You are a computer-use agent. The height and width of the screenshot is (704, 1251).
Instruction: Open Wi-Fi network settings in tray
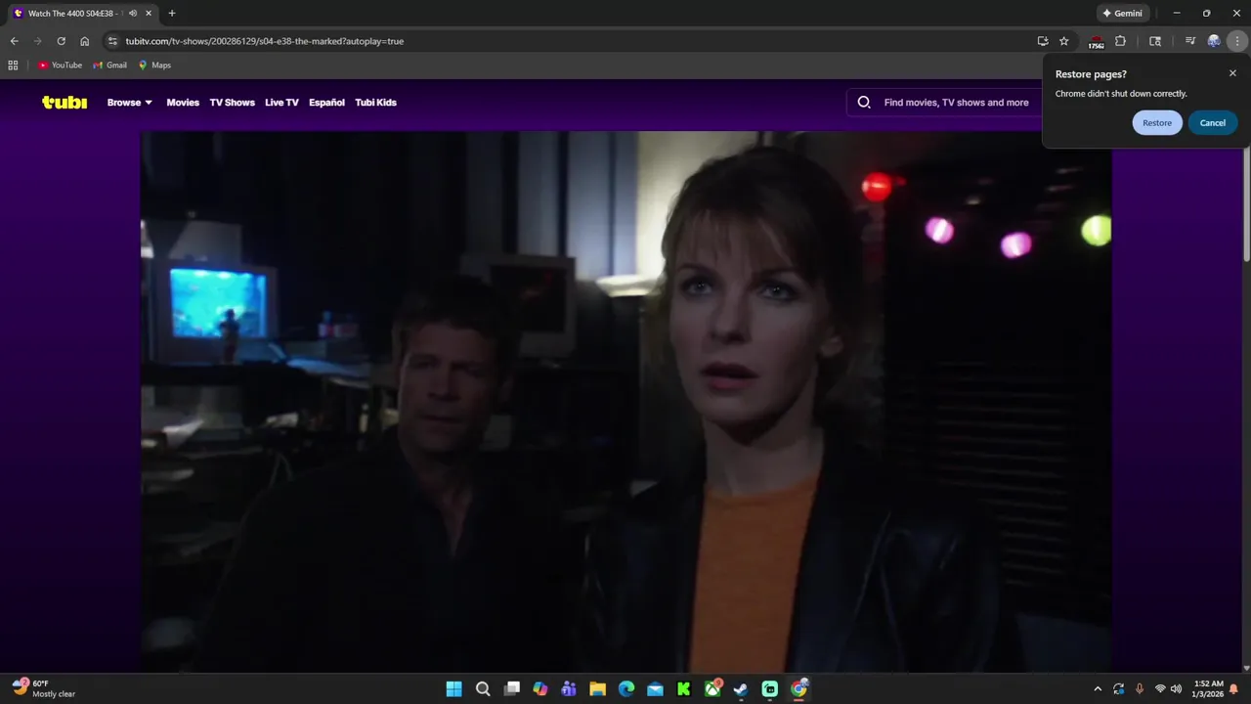(x=1160, y=688)
